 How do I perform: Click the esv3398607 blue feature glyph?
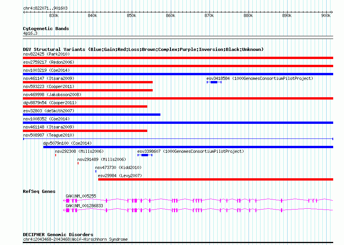coord(145,155)
